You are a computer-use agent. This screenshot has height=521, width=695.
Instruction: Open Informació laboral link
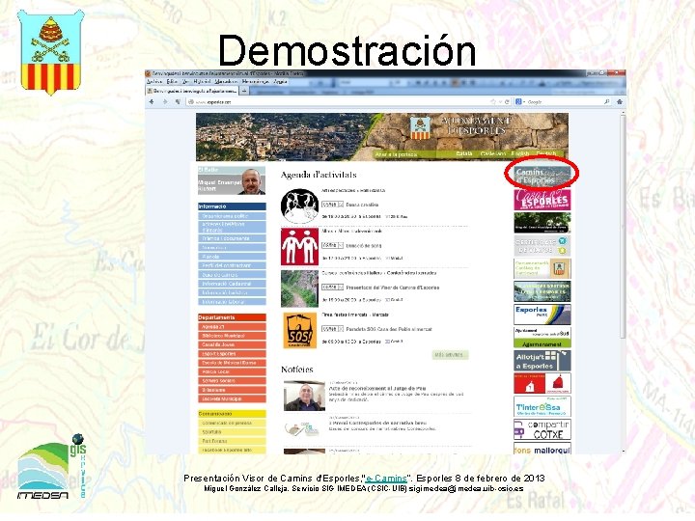click(232, 302)
